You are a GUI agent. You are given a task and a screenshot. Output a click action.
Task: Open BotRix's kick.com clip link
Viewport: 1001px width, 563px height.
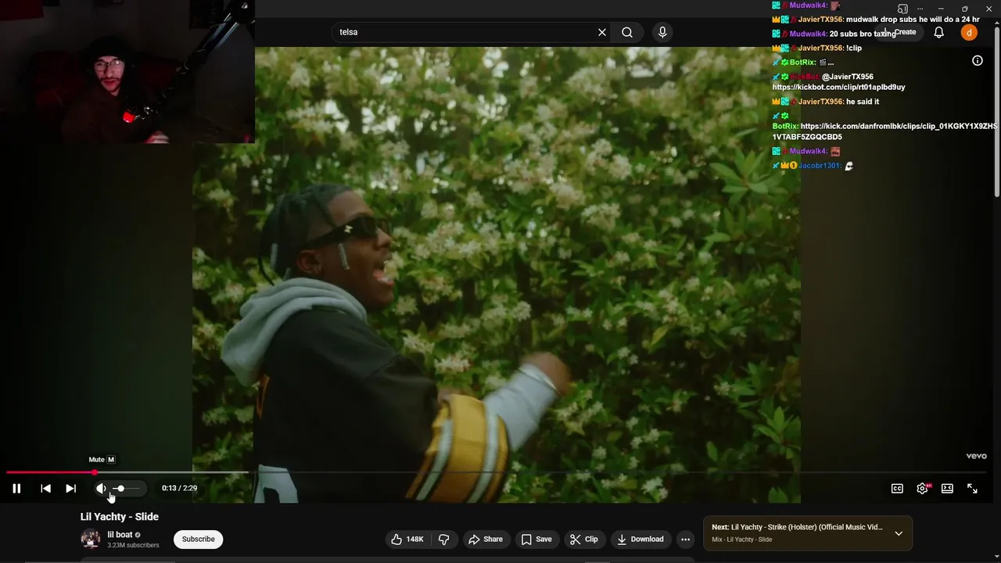(x=885, y=131)
